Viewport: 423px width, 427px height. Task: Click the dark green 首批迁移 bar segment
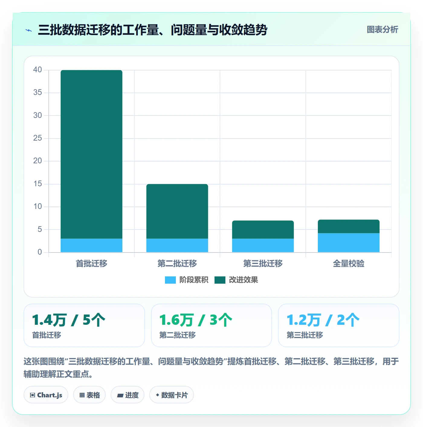92,154
